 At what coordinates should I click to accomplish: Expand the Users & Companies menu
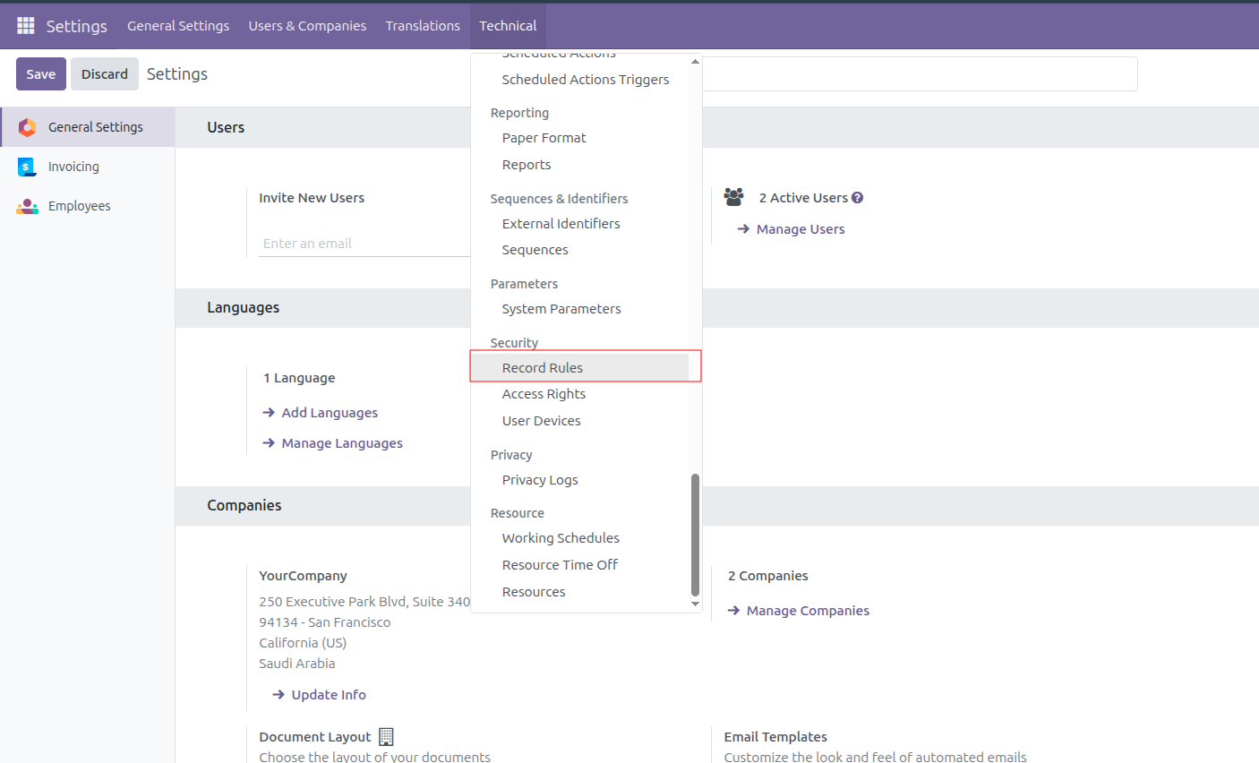click(x=307, y=26)
